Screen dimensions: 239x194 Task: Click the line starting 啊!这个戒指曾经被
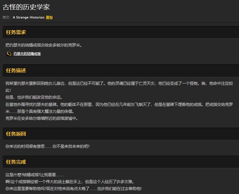pyautogui.click(x=70, y=182)
